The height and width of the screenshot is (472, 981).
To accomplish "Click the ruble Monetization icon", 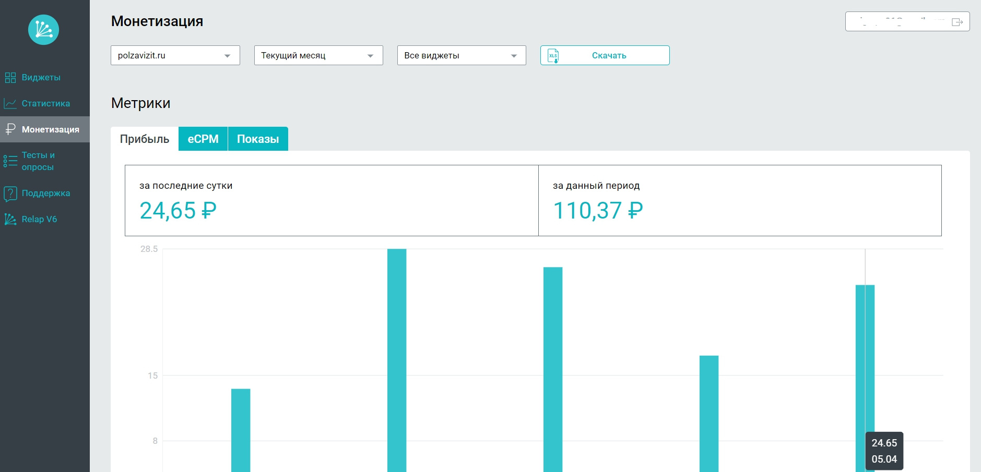I will 10,129.
